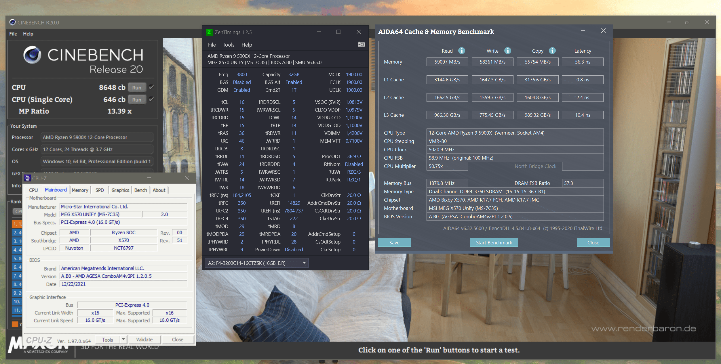This screenshot has height=364, width=721.
Task: Select the Mainboard tab in CPU-Z
Action: (56, 190)
